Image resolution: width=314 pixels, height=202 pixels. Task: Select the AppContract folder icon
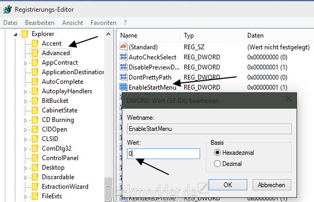[35, 63]
